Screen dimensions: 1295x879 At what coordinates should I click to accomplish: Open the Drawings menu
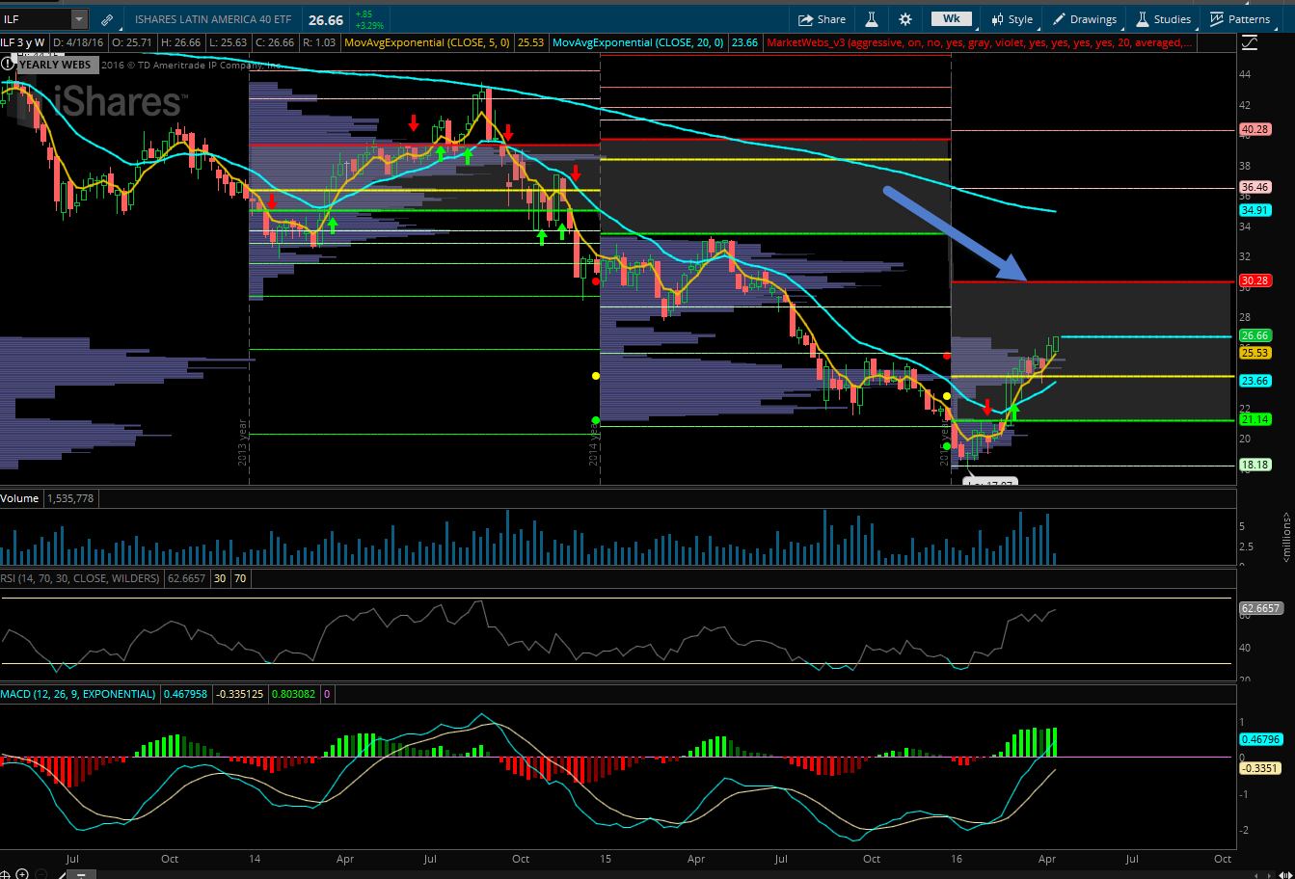(x=1085, y=19)
